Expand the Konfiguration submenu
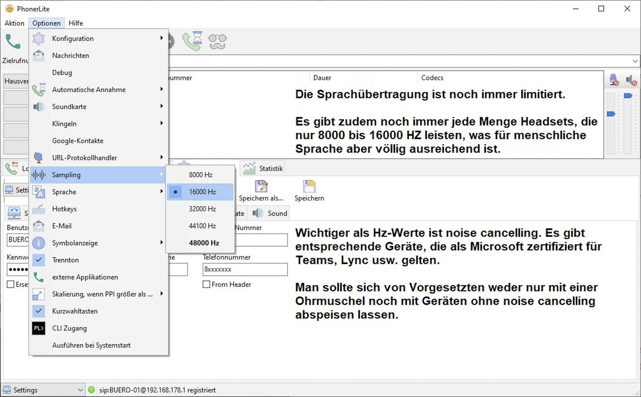This screenshot has height=397, width=641. click(x=73, y=38)
